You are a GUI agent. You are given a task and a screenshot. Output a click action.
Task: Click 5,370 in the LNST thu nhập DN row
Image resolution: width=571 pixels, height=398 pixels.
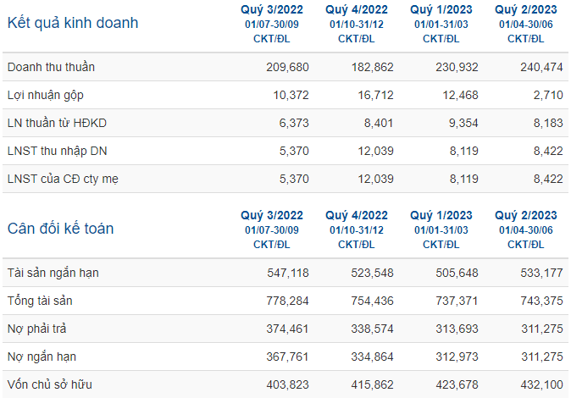pos(294,151)
